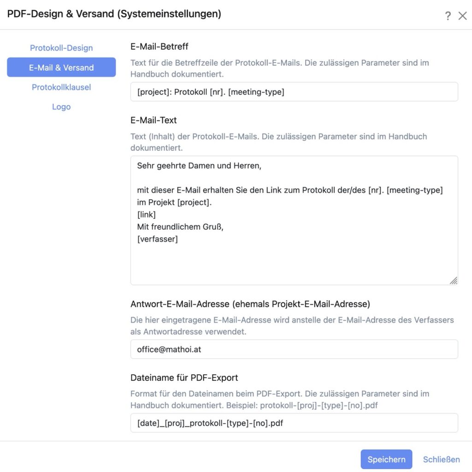The height and width of the screenshot is (472, 472).
Task: Click the Beispiel protokoll-[proj]-[type]-[no].pdf hint text
Action: [302, 406]
